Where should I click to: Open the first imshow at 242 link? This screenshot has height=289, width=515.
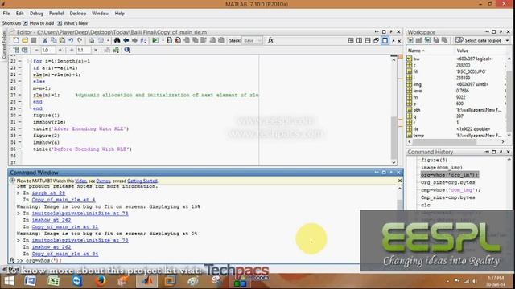click(x=51, y=220)
